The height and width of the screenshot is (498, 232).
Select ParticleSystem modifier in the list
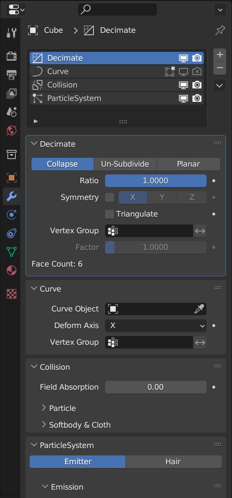point(117,98)
